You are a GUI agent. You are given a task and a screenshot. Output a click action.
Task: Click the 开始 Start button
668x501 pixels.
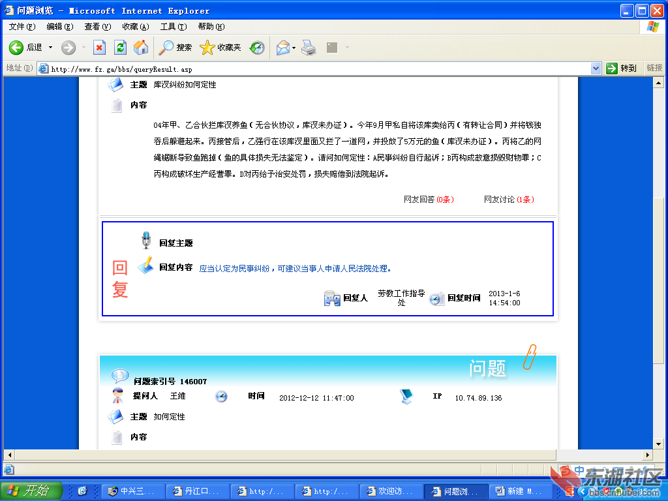[31, 491]
